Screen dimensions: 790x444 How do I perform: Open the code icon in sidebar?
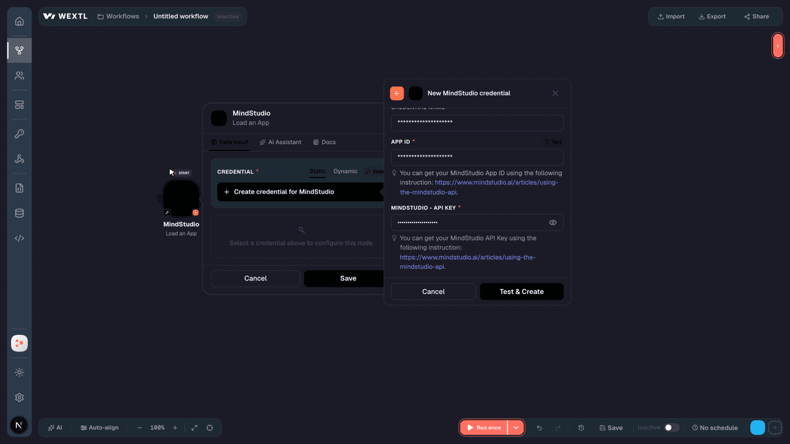(x=19, y=238)
